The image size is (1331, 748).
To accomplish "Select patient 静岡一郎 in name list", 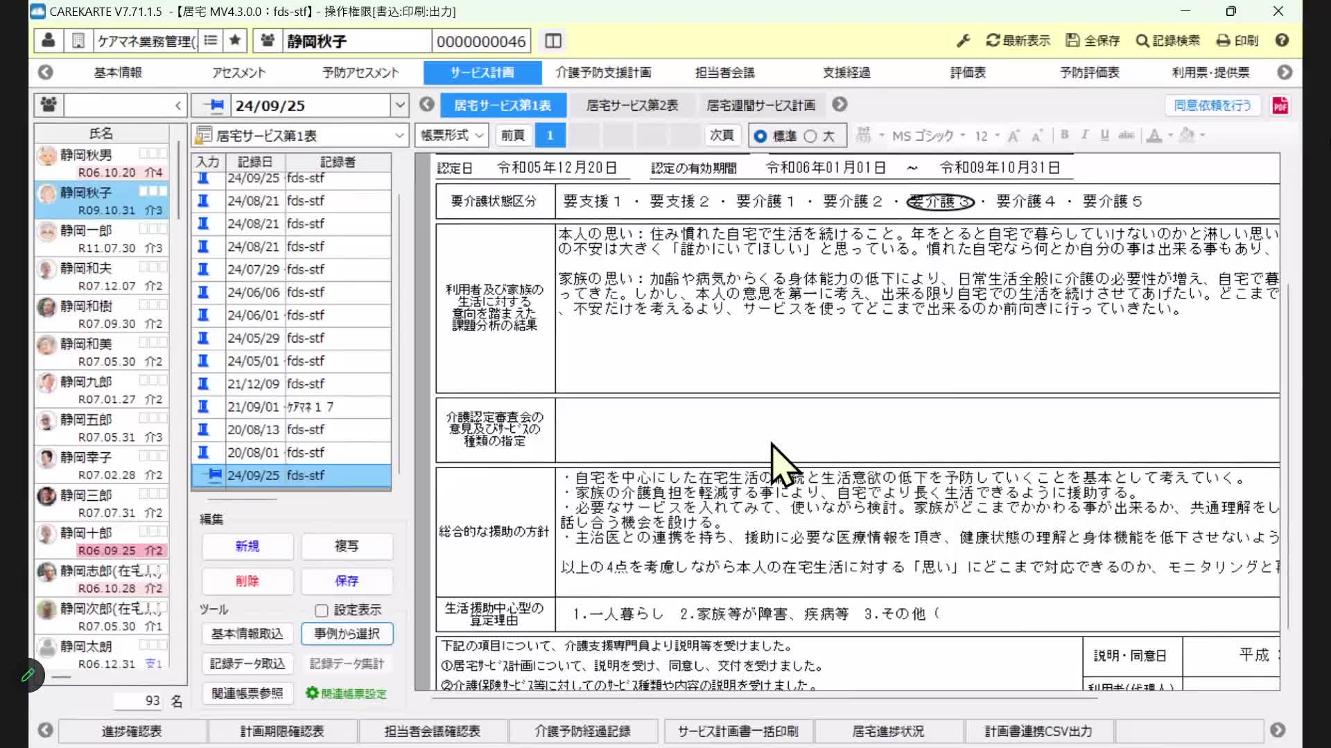I will (102, 239).
